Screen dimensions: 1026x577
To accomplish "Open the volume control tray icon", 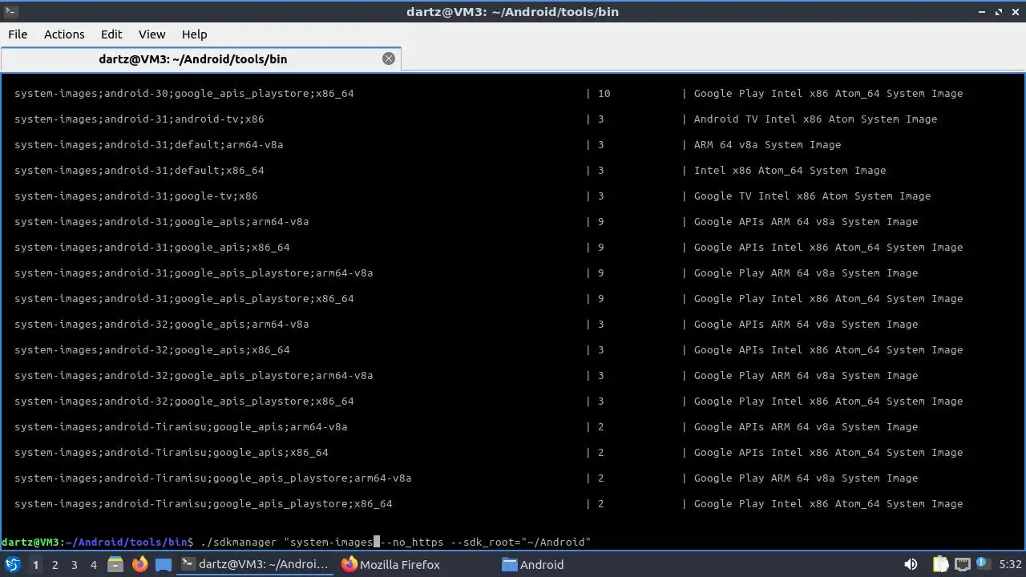I will click(x=911, y=564).
